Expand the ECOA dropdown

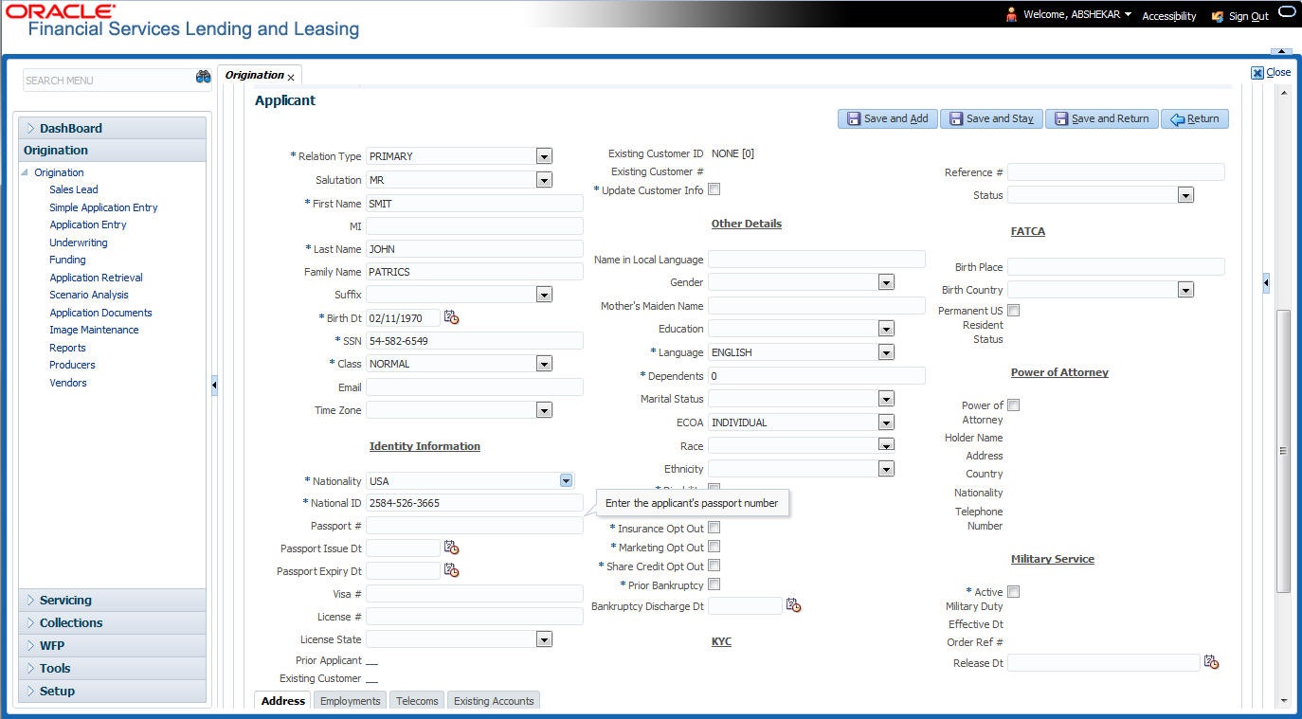(x=886, y=422)
